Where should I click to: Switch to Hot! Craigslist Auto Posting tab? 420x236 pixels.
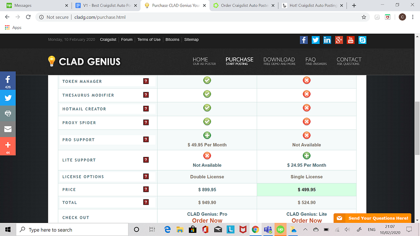(312, 5)
